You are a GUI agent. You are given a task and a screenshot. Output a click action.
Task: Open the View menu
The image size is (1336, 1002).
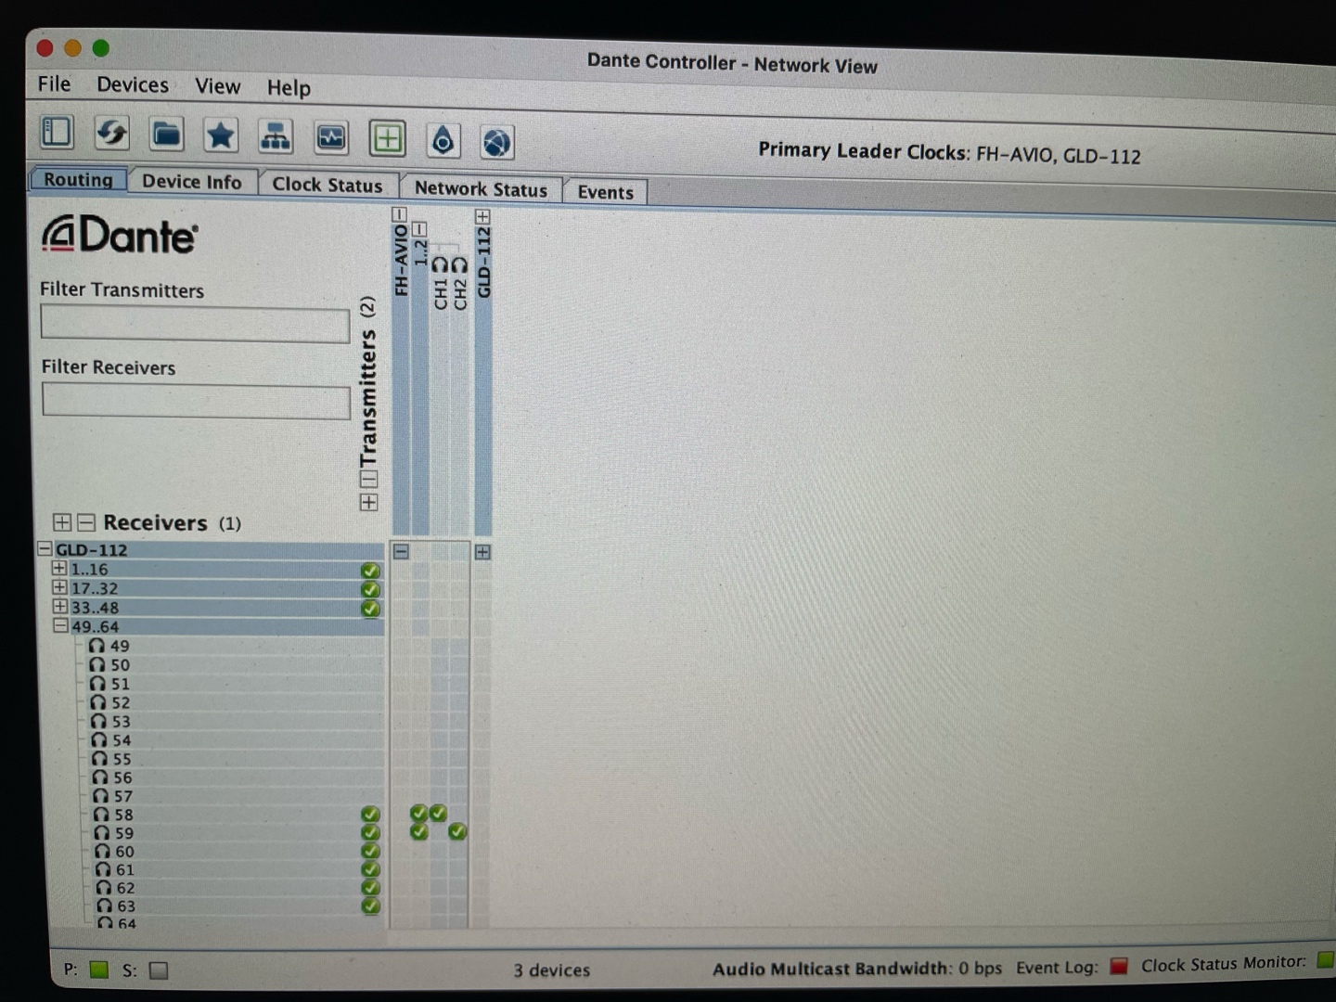[218, 86]
